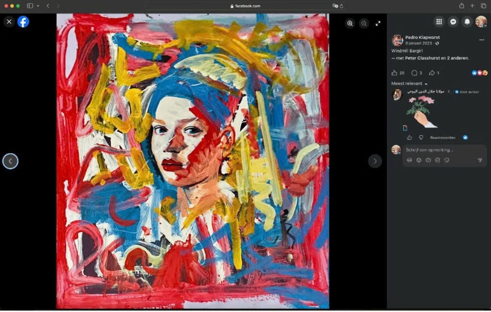Open the notifications bell
Viewport: 491px width, 312px height.
[x=467, y=22]
